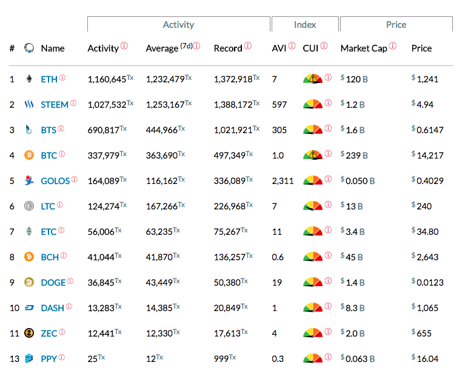Click the Ethereum coin logo icon
The width and height of the screenshot is (462, 371).
pos(29,79)
